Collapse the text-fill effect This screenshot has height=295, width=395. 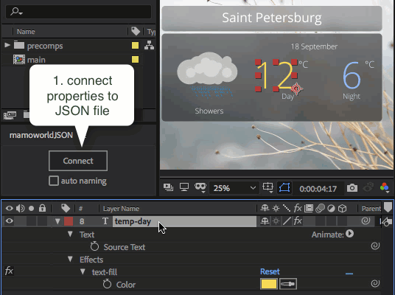[x=83, y=272]
